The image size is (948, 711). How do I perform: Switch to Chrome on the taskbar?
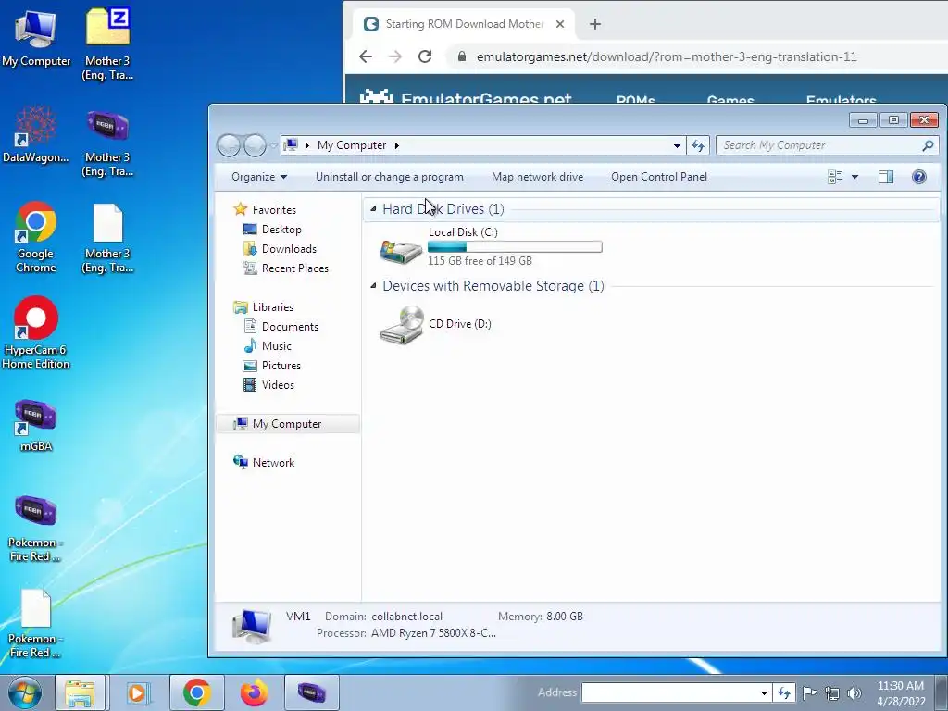point(196,692)
